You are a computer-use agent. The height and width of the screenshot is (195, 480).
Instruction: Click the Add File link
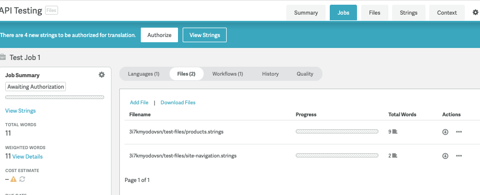139,103
